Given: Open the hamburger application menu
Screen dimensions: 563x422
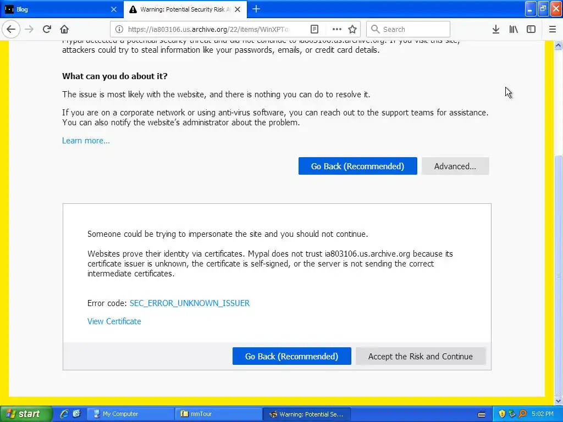Looking at the screenshot, I should (553, 29).
